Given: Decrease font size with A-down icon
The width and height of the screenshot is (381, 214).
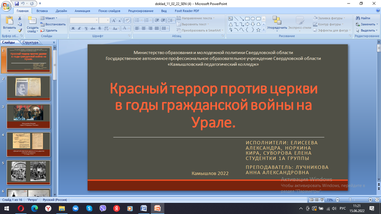Looking at the screenshot, I should click(120, 20).
